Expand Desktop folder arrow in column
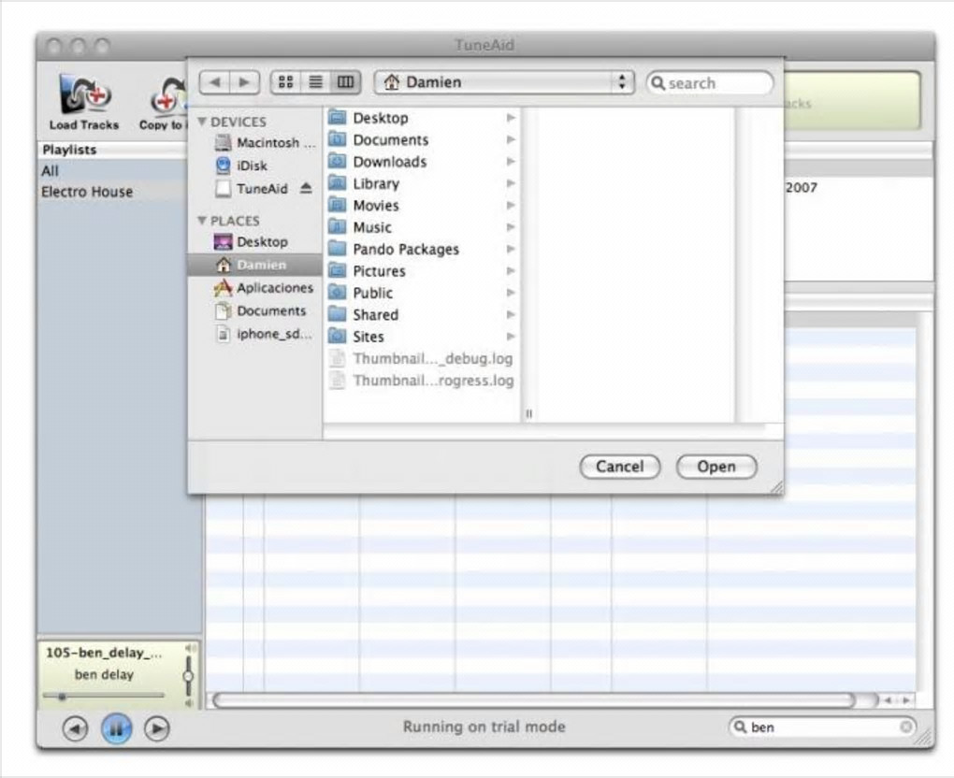Screen dimensions: 954x778 click(511, 118)
